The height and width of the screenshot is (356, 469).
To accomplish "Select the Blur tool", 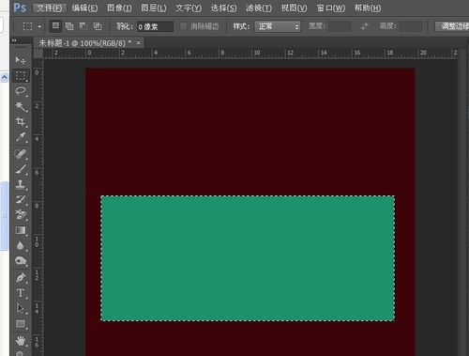I will tap(21, 245).
